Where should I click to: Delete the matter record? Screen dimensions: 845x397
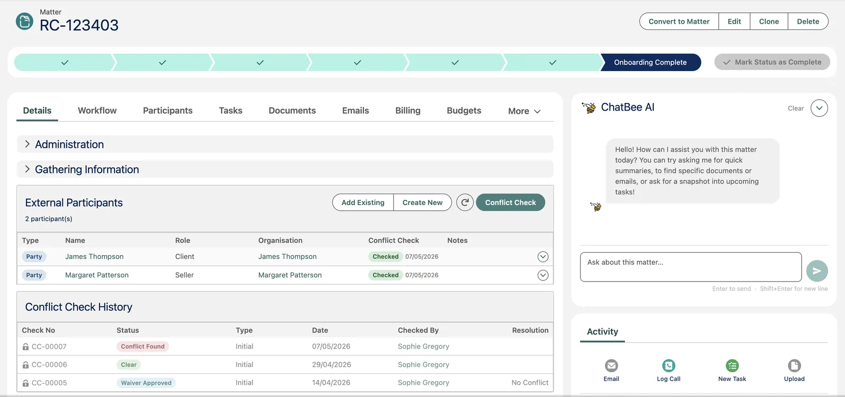(808, 22)
